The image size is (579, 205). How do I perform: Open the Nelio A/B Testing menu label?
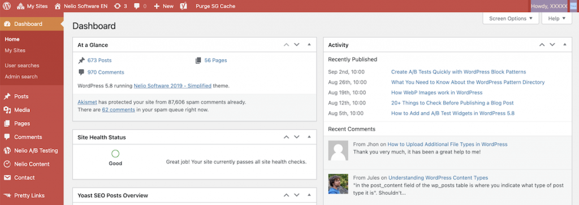[x=36, y=150]
